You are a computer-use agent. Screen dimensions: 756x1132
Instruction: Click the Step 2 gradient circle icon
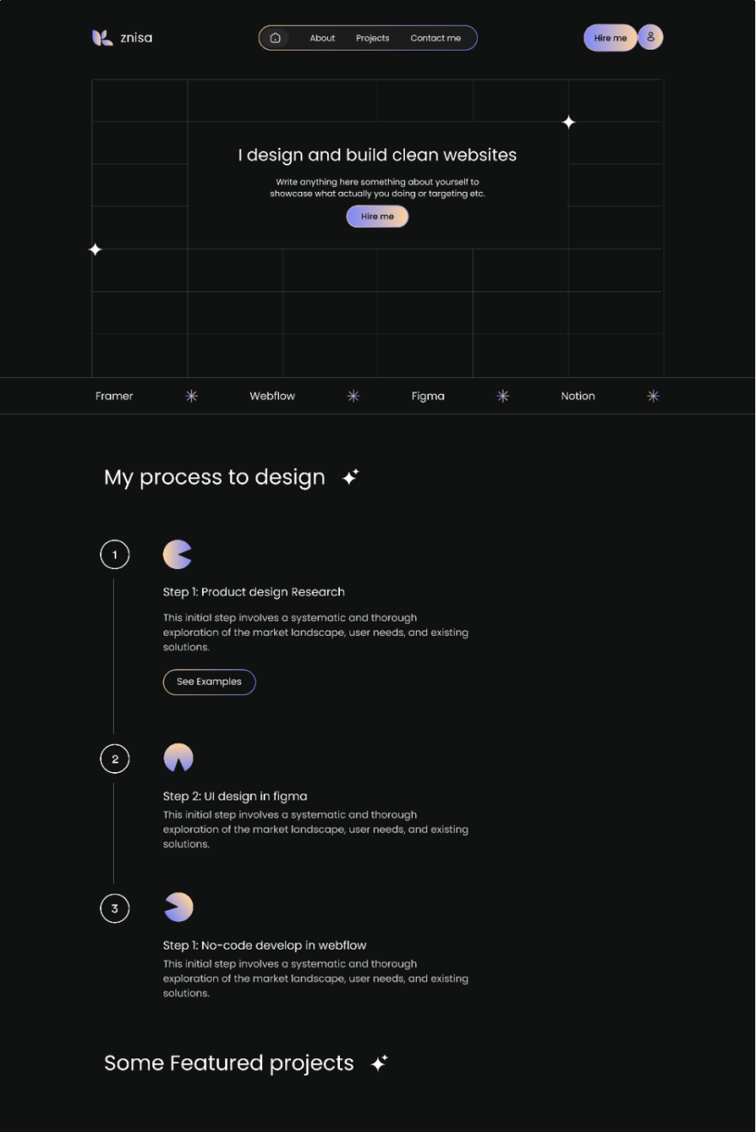[x=178, y=758]
